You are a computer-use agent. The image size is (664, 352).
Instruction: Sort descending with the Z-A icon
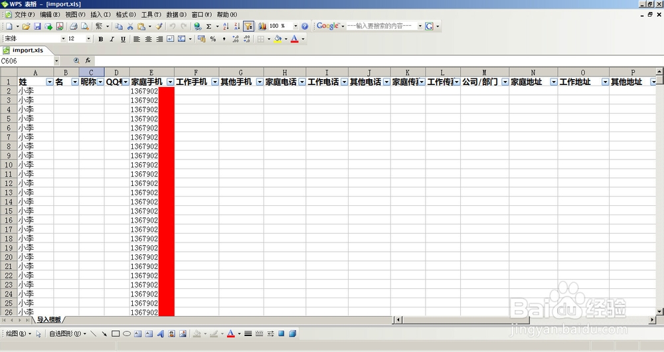[237, 27]
